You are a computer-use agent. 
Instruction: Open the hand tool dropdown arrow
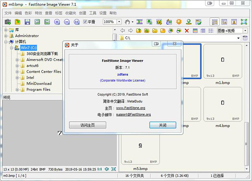point(132,22)
